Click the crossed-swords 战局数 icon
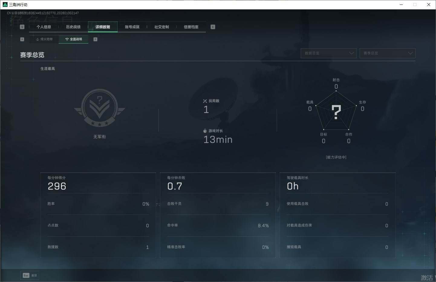This screenshot has height=282, width=436. (205, 101)
